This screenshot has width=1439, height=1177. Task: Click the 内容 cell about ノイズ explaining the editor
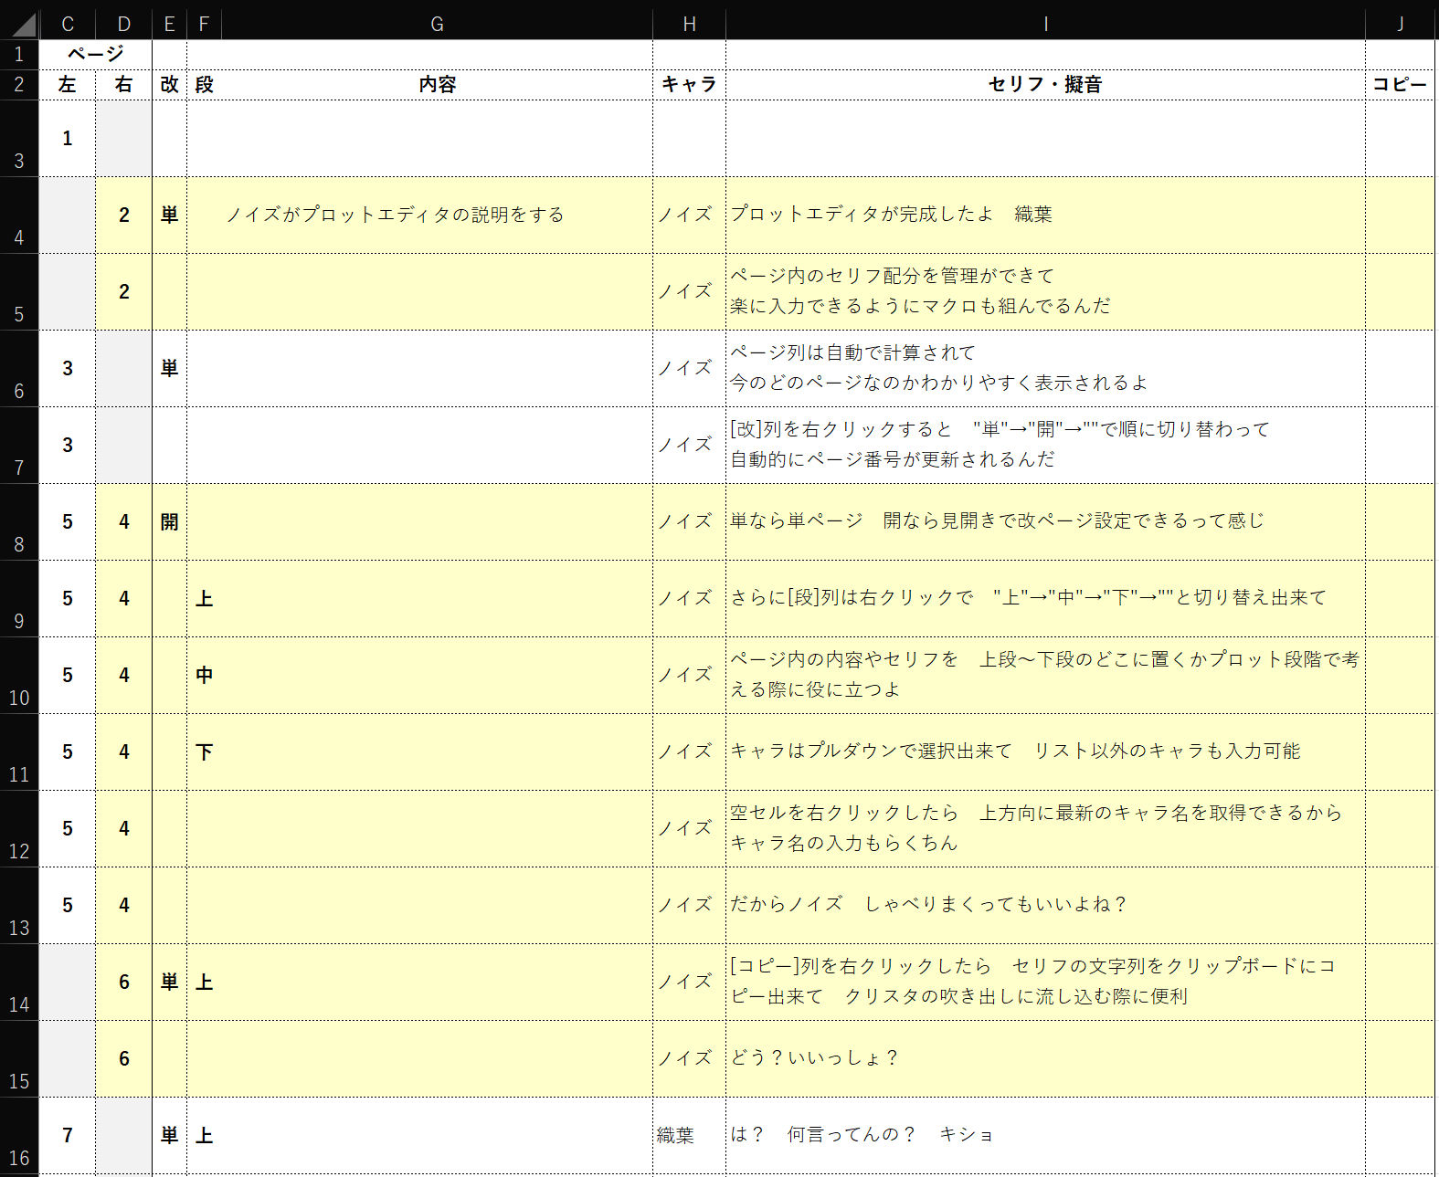click(x=419, y=215)
